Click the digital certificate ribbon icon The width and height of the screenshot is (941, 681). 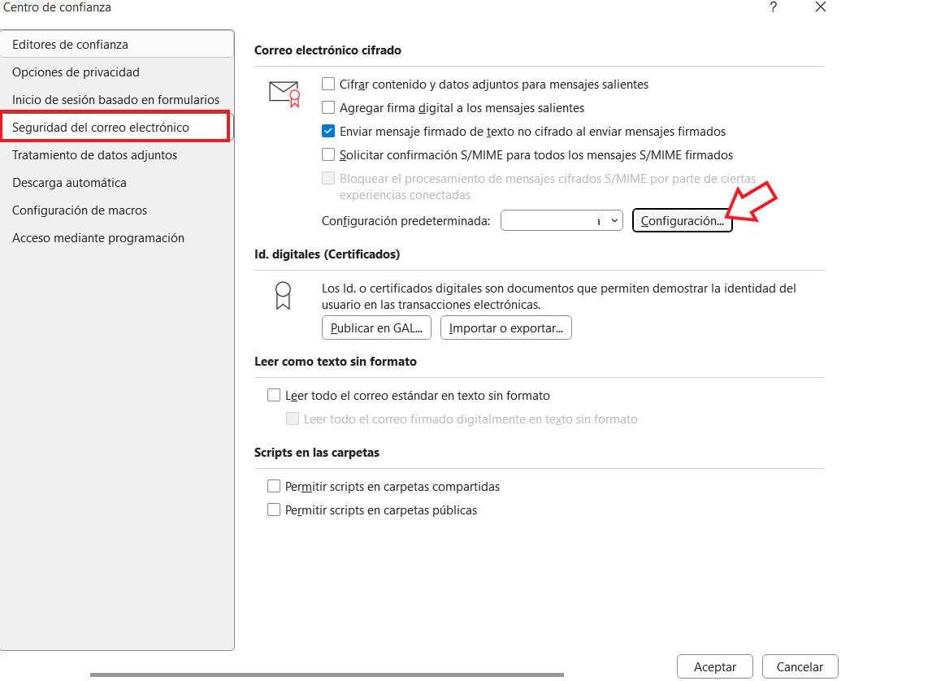click(x=283, y=296)
